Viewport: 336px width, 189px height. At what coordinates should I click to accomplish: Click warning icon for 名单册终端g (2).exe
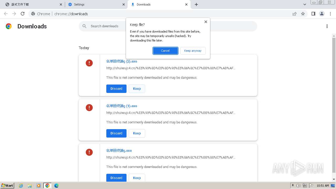[89, 63]
